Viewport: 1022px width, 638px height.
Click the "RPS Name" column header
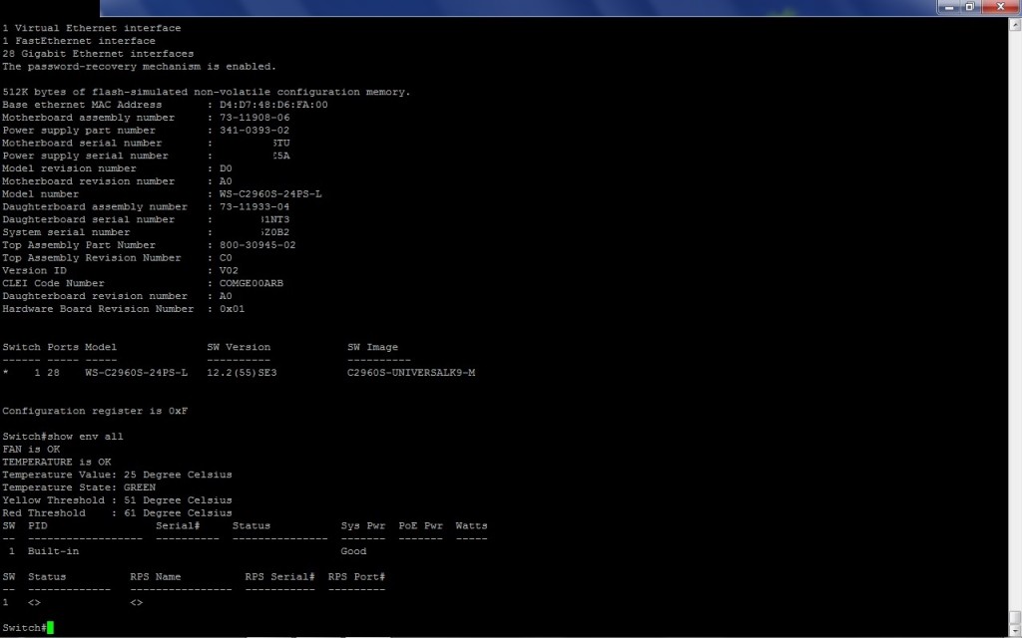155,577
